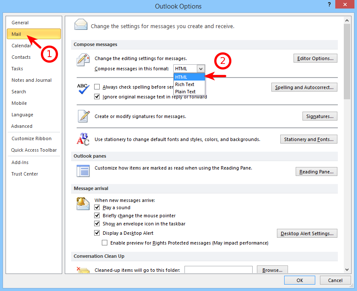Click the Reading Pane button
Viewport: 357px width, 291px height.
tap(317, 171)
